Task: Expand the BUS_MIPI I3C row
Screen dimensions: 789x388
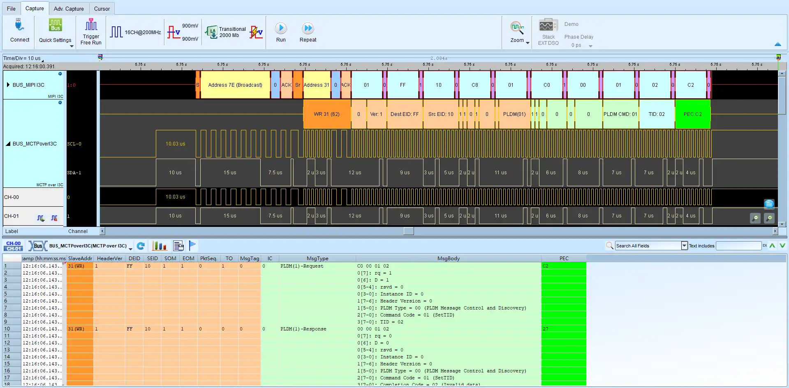Action: point(8,85)
